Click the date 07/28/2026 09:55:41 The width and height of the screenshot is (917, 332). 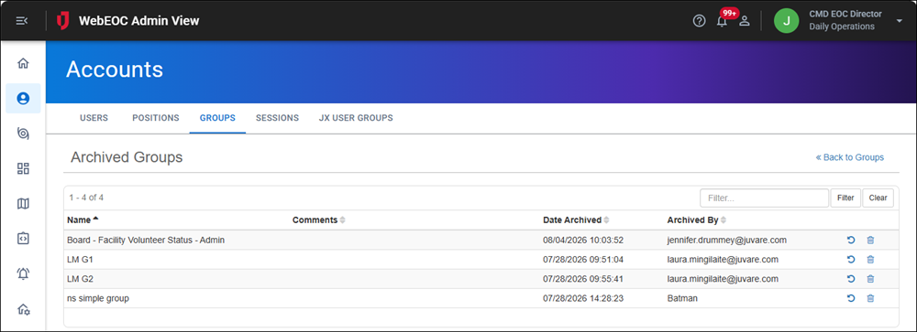pos(583,279)
